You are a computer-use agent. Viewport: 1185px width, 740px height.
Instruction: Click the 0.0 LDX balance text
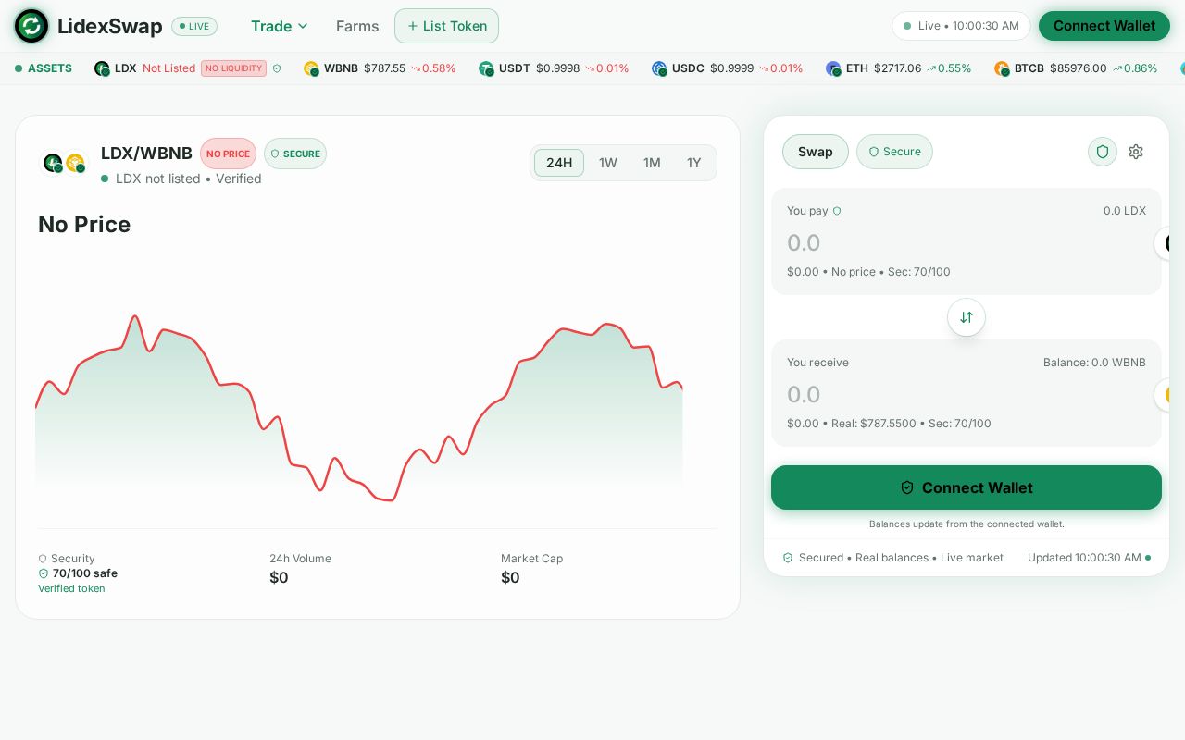pos(1125,211)
